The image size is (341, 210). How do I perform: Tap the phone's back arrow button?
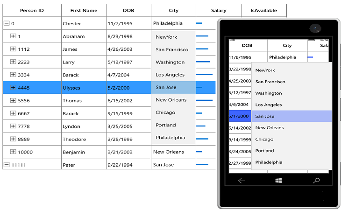[x=242, y=181]
